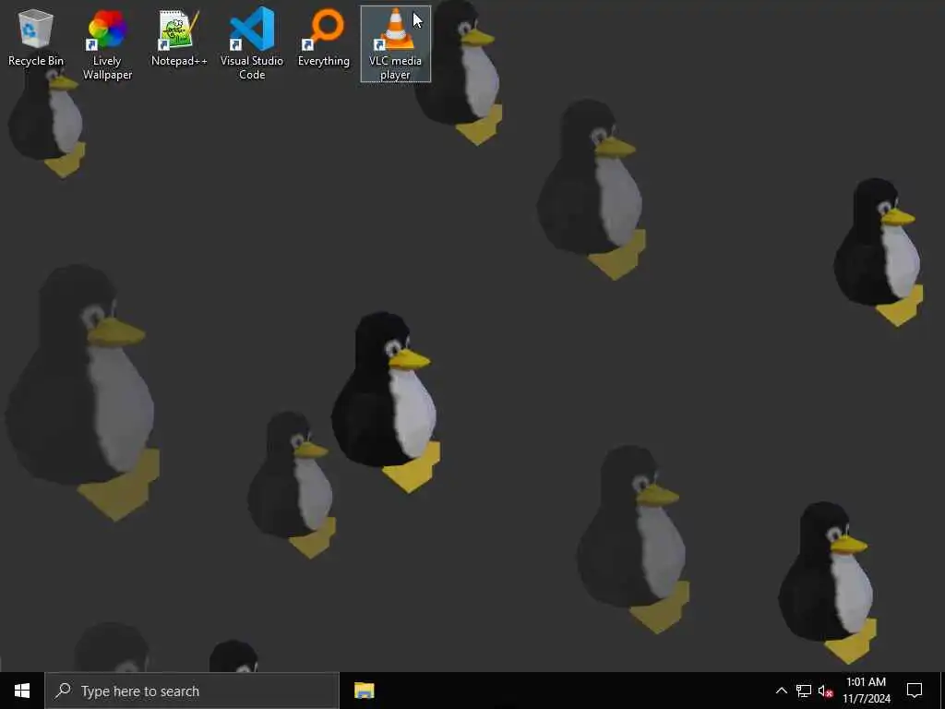
Task: Open the Windows Start menu
Action: pos(22,691)
